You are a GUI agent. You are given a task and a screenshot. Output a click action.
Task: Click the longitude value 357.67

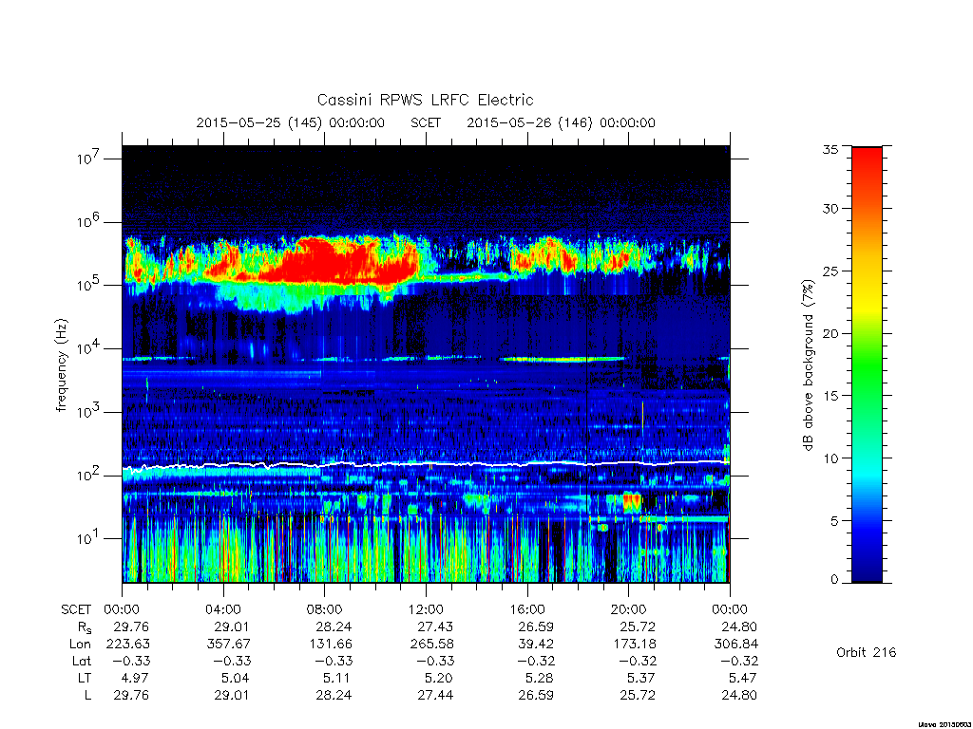229,645
